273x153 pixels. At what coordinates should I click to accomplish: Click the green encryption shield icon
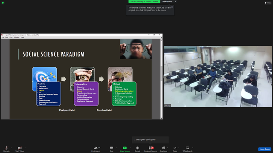[x=3, y=3]
